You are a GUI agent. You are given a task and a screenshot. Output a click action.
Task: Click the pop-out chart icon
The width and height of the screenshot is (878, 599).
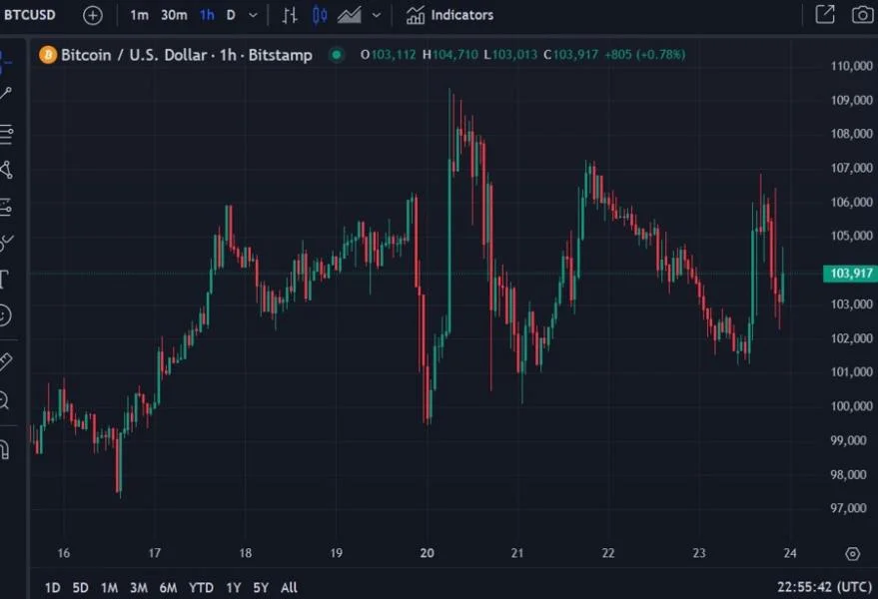(825, 15)
